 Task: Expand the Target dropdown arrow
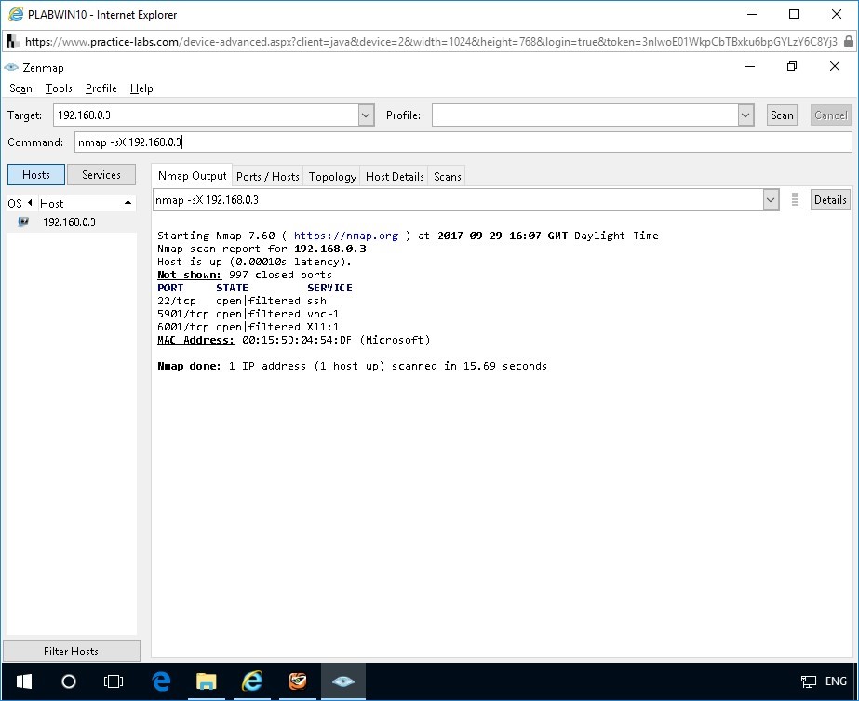pyautogui.click(x=366, y=115)
